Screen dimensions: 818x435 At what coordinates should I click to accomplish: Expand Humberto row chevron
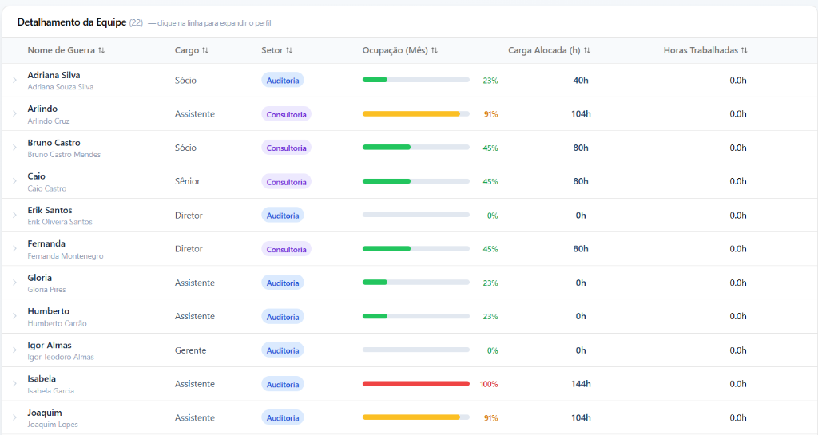click(14, 316)
